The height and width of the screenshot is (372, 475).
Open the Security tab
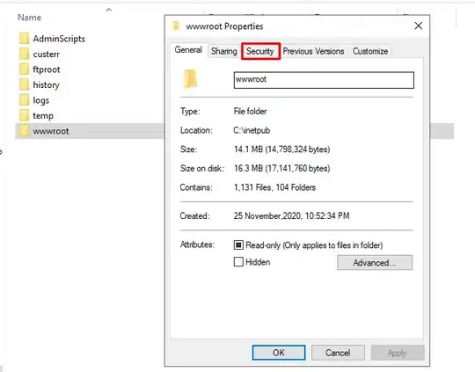click(x=260, y=51)
